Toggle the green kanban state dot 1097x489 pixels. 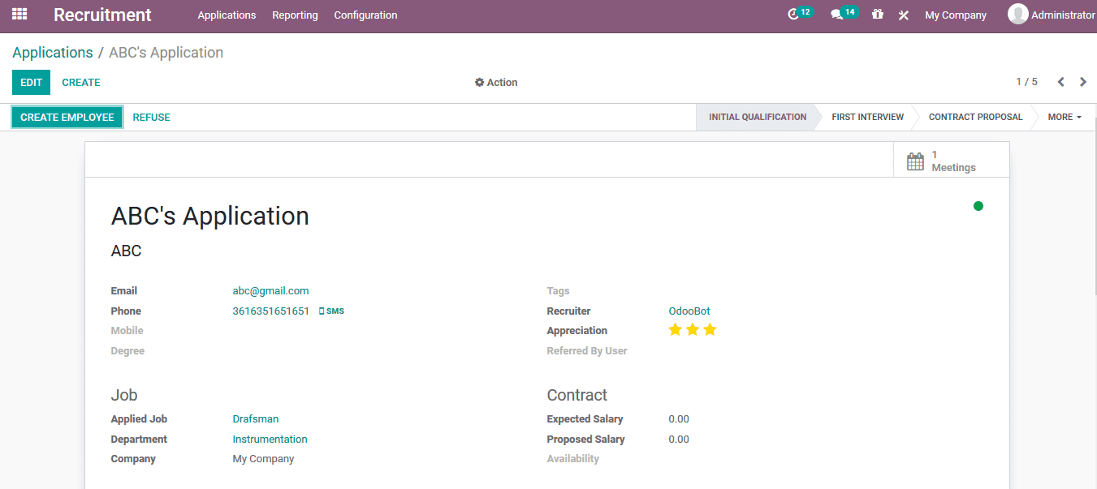[x=978, y=206]
